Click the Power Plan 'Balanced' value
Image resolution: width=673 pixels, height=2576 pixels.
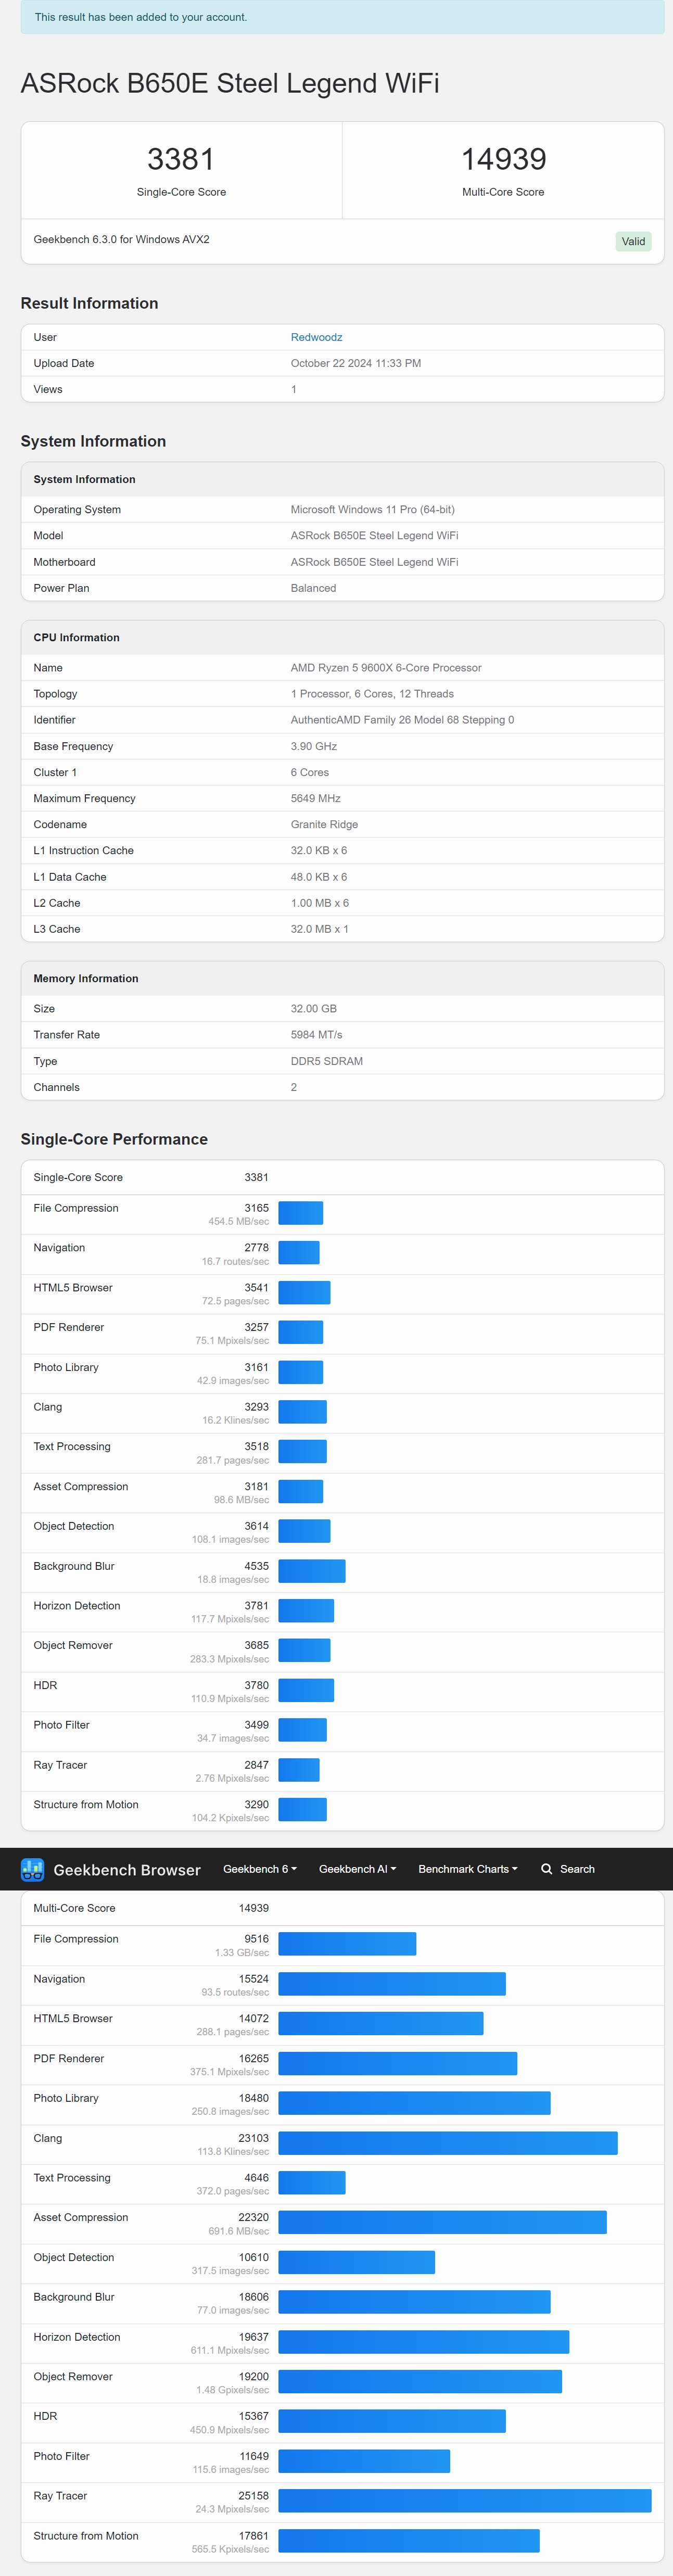point(313,588)
